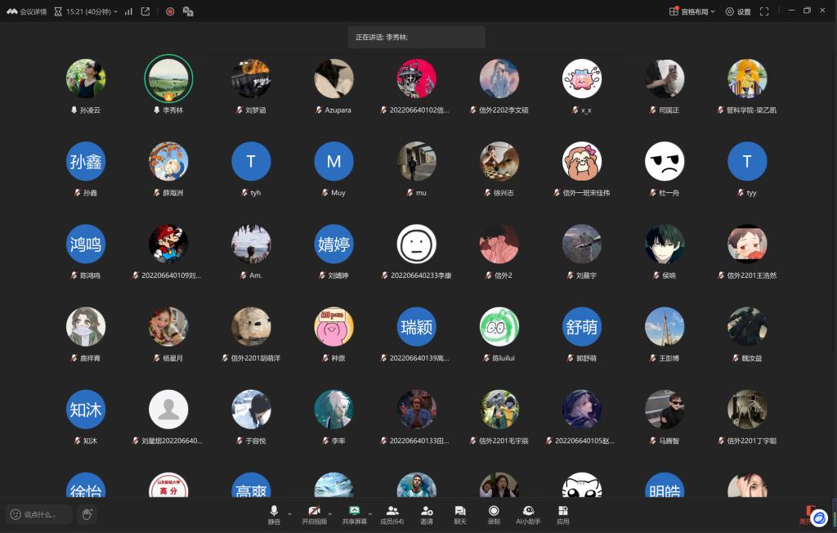Open the 应用 apps menu
Image resolution: width=837 pixels, height=533 pixels.
[562, 514]
